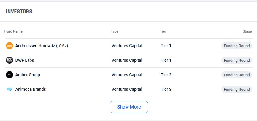Sort by Fund Name column header
The image size is (257, 121).
(x=13, y=31)
